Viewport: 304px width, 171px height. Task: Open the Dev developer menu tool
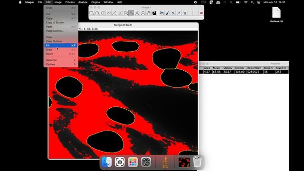(x=161, y=13)
